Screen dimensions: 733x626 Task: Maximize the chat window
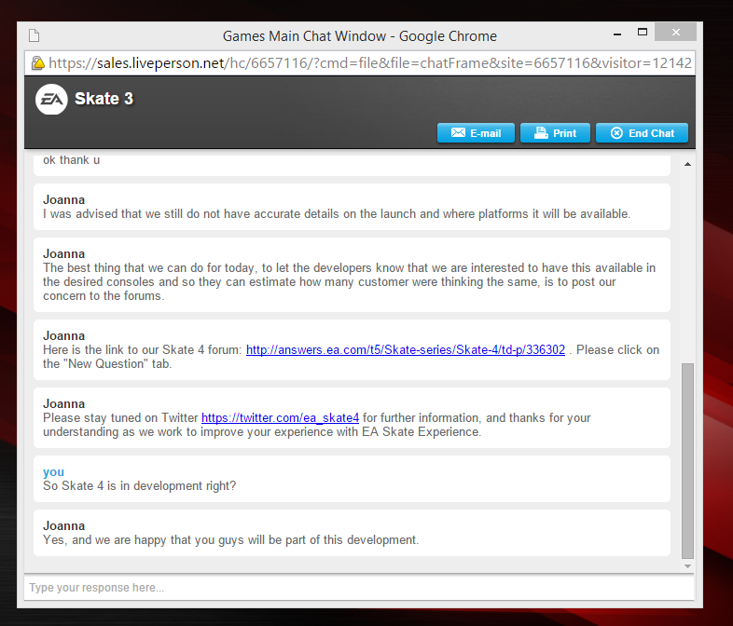click(643, 33)
